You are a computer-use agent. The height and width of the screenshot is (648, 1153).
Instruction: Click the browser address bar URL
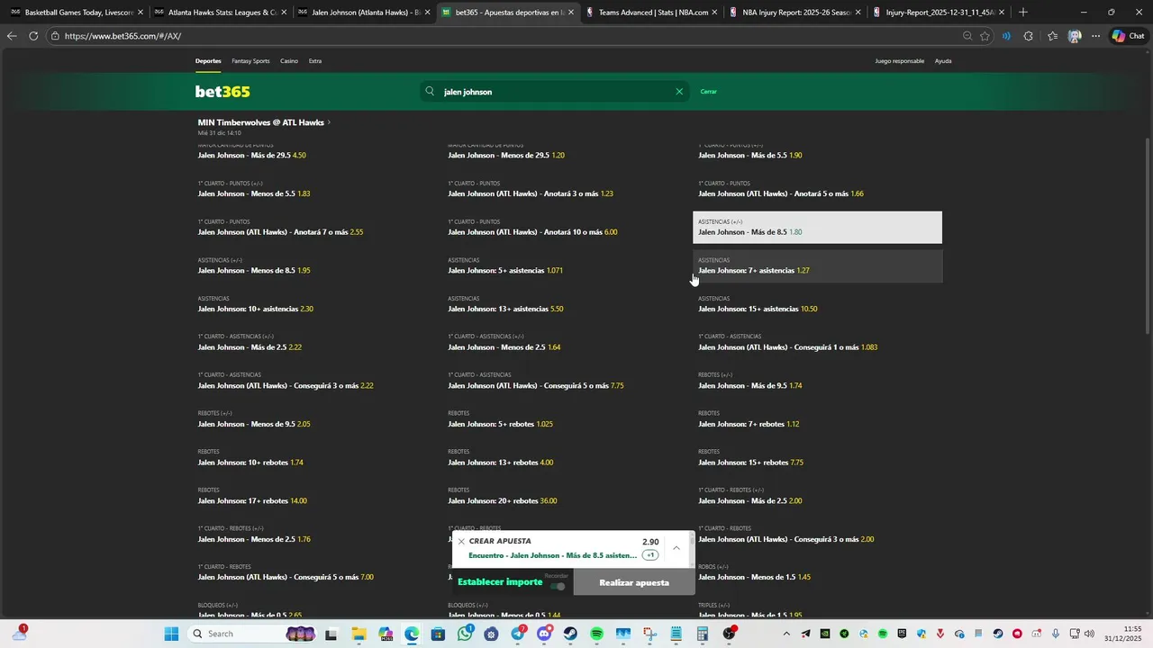(123, 36)
